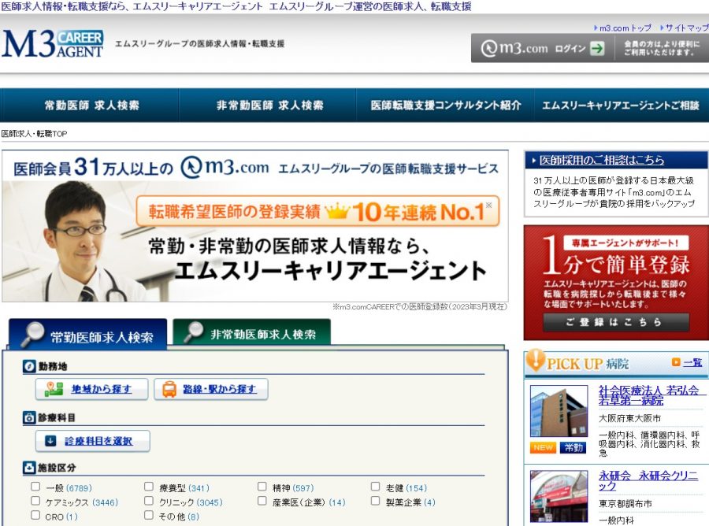The height and width of the screenshot is (526, 709).
Task: Click the red 1分で簡単登録 banner
Action: tap(616, 283)
